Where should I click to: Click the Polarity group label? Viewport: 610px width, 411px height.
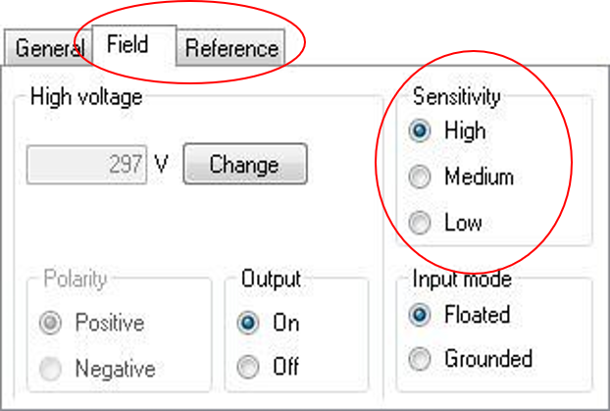pos(75,280)
